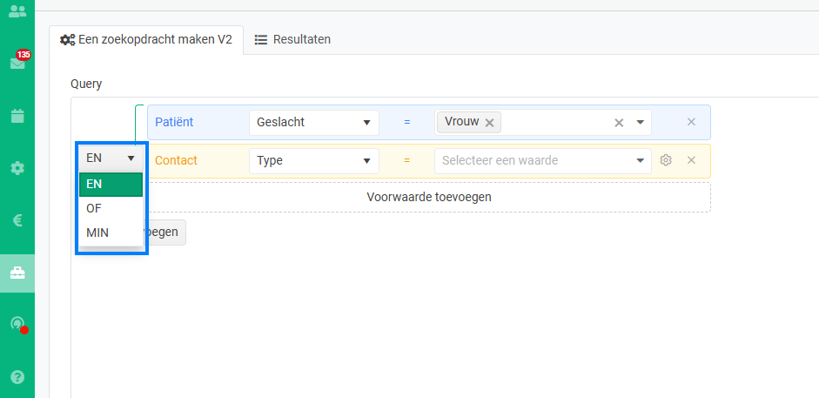The height and width of the screenshot is (398, 819).
Task: Open the settings gear in sidebar
Action: tap(17, 168)
